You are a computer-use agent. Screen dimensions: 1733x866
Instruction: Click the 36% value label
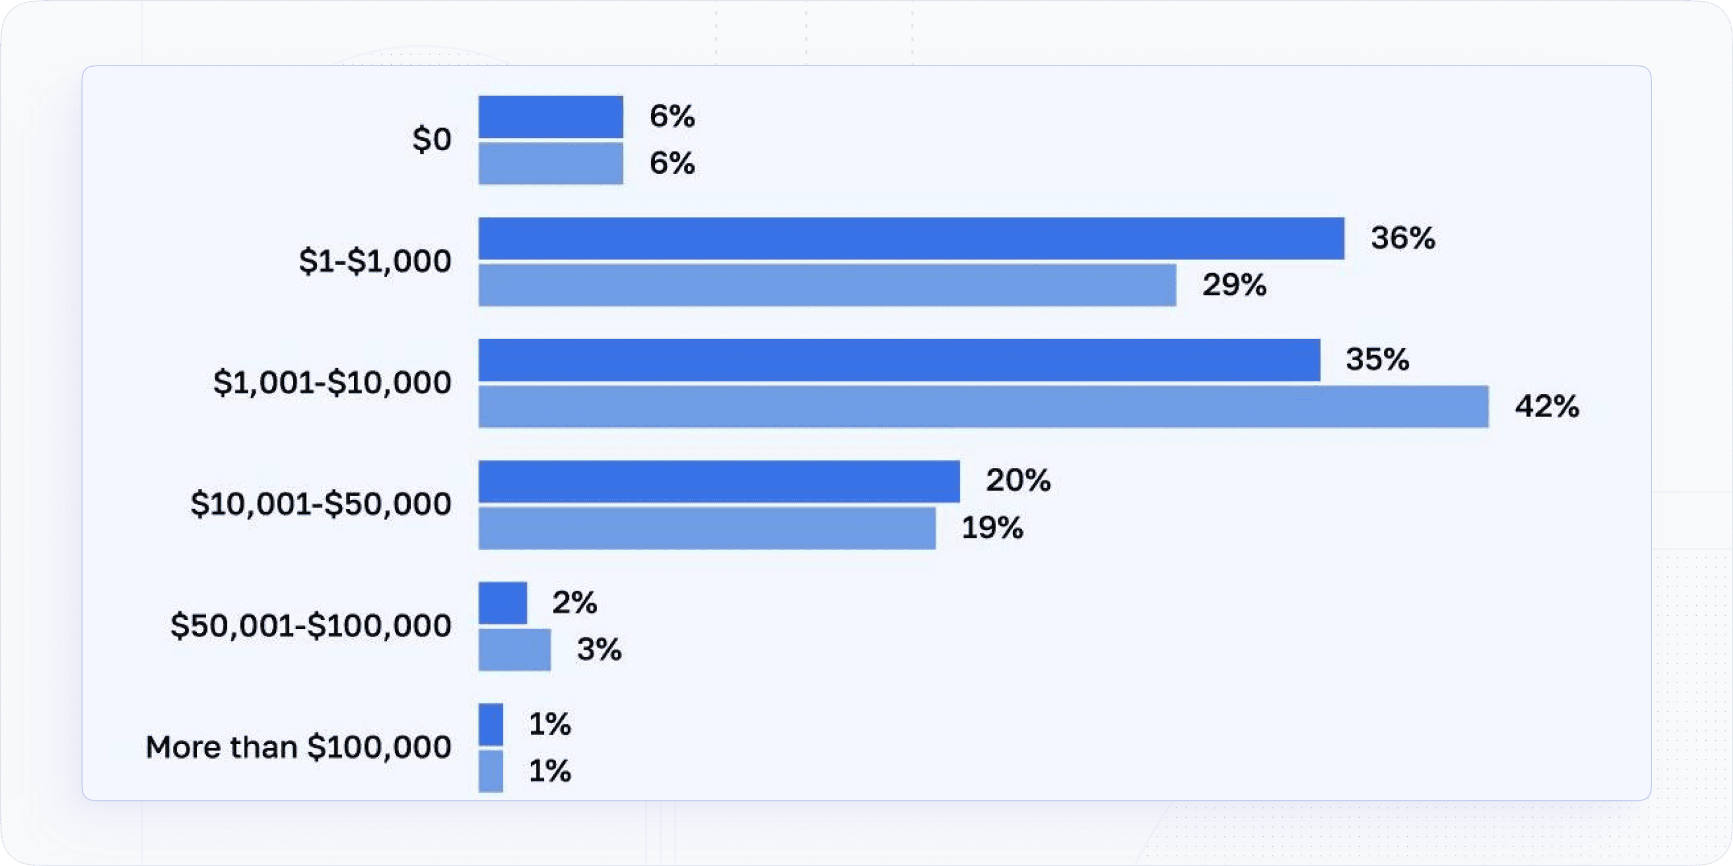click(x=1404, y=238)
